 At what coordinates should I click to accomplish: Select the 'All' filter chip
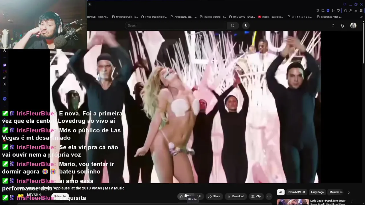(281, 192)
